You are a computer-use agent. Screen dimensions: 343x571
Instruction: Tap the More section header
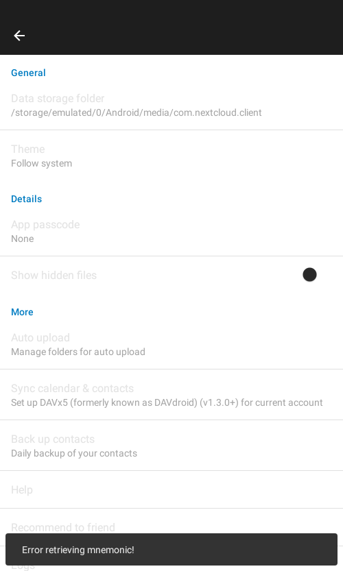22,312
